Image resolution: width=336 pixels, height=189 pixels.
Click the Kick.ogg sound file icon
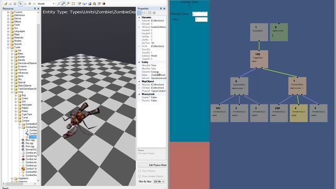tap(23, 146)
